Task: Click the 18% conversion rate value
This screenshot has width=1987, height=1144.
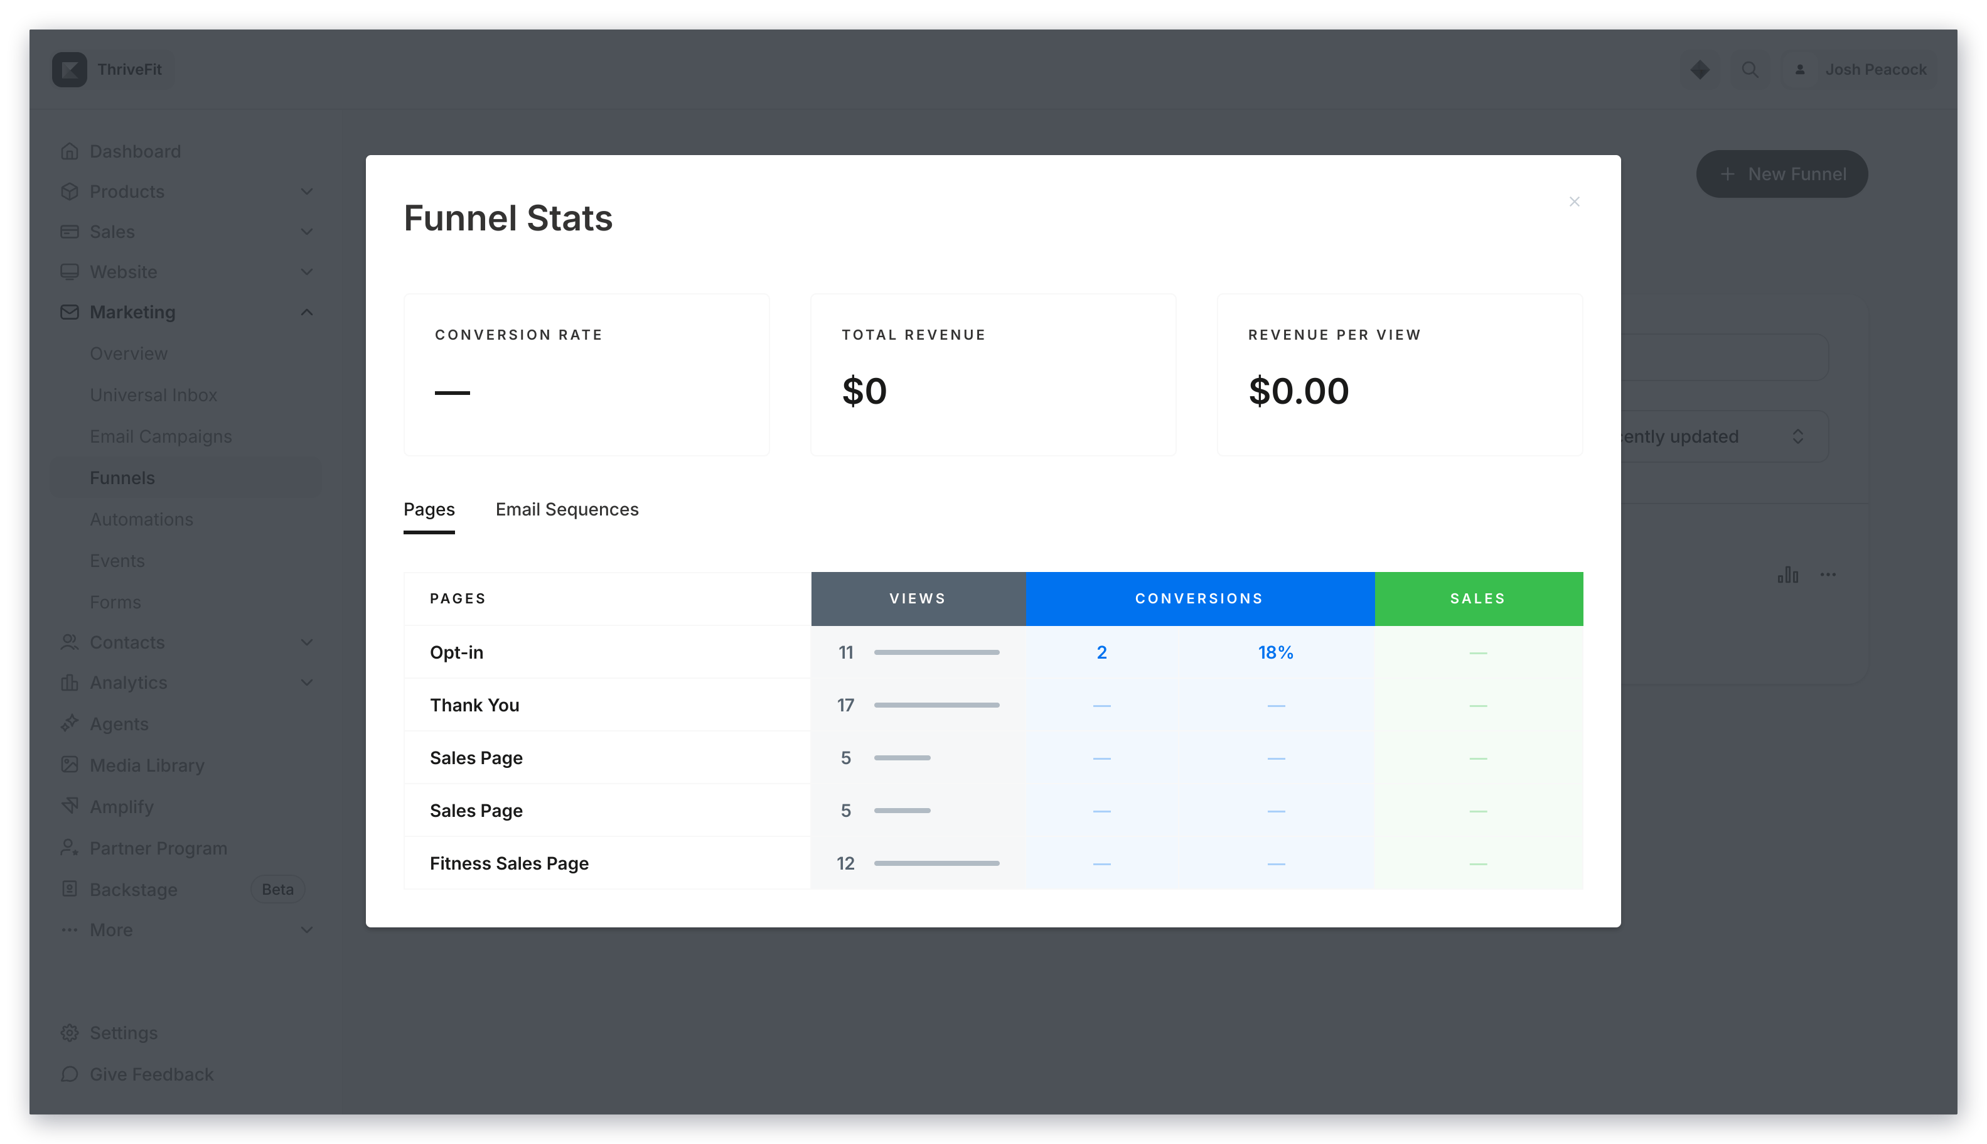Action: [1275, 652]
